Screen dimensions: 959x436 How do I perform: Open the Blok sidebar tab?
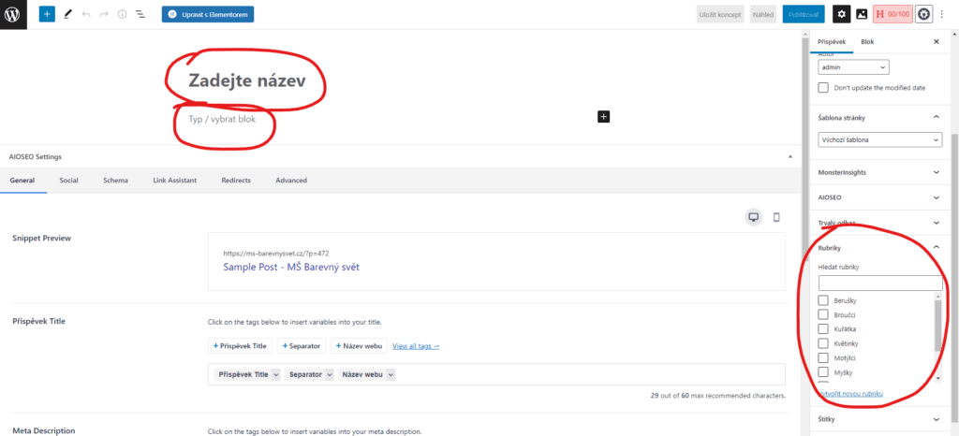coord(867,42)
